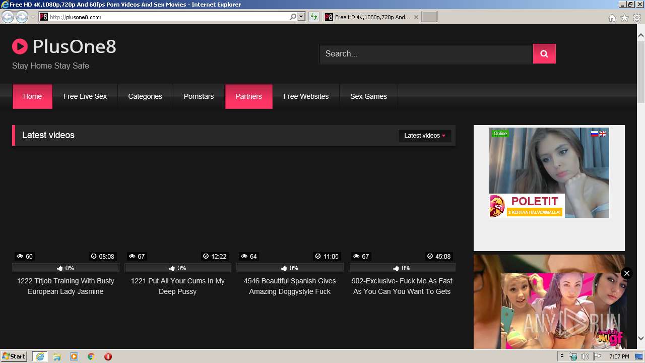
Task: Click the eye views icon showing 64
Action: pyautogui.click(x=244, y=257)
